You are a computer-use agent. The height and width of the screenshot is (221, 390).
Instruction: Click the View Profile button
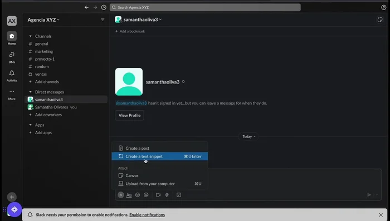(x=129, y=115)
